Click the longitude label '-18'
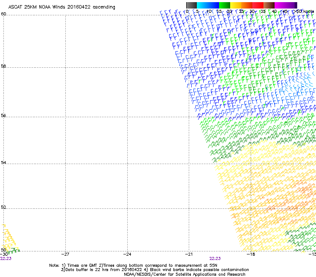 [x=251, y=254]
